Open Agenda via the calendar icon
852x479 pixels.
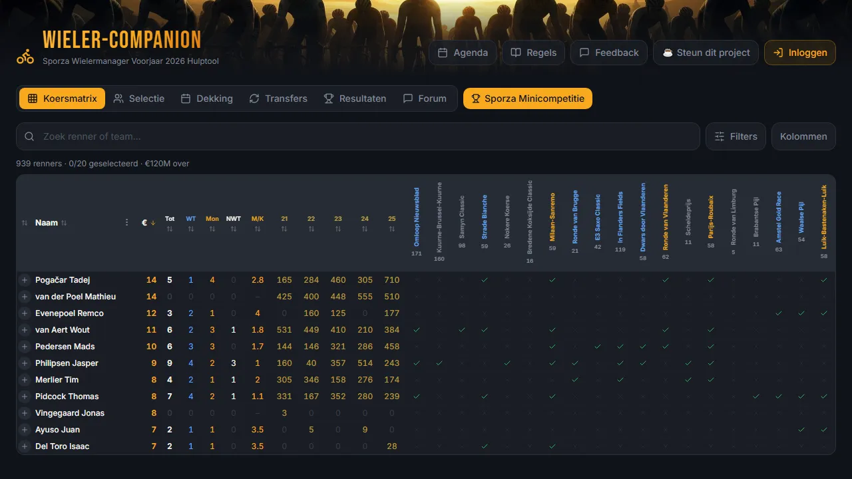[443, 52]
